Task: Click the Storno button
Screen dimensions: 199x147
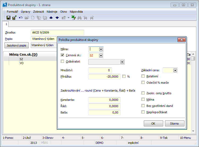Action: tap(175, 123)
